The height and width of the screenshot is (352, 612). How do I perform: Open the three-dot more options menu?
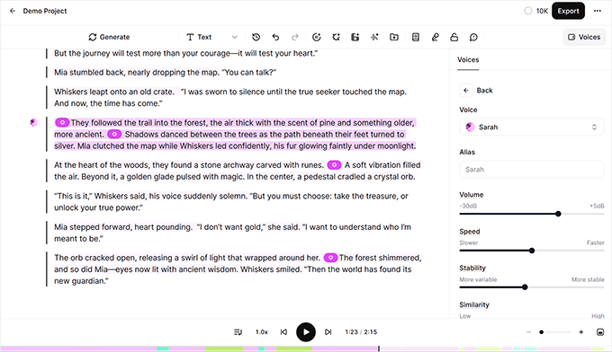[x=598, y=11]
